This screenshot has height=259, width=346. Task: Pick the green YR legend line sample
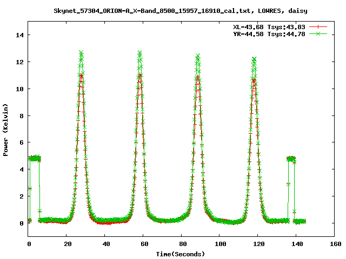coord(318,33)
